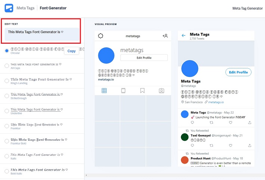Open the Meta Tag Generator link
Viewport: 265px width, 180px height.
tap(247, 8)
